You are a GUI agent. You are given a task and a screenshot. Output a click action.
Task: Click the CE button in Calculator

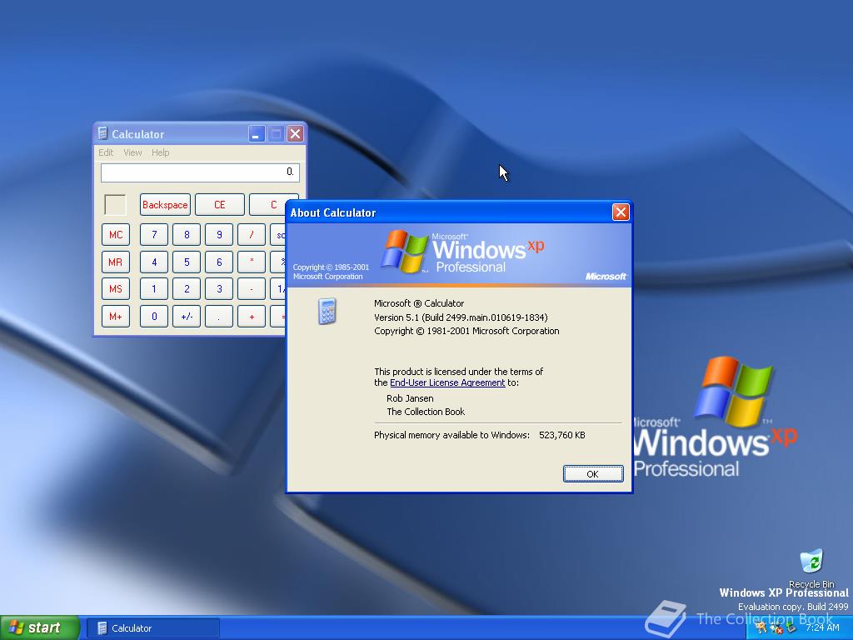(220, 205)
